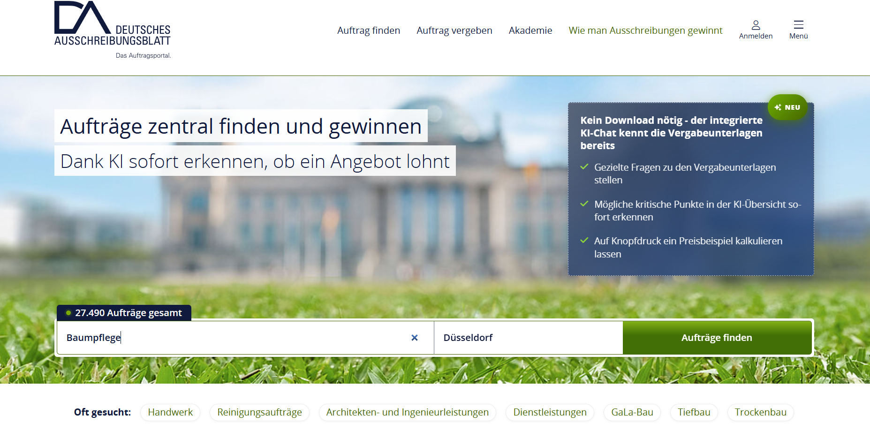Screen dimensions: 870x446
Task: Click the NEU sparkle badge
Action: click(787, 107)
